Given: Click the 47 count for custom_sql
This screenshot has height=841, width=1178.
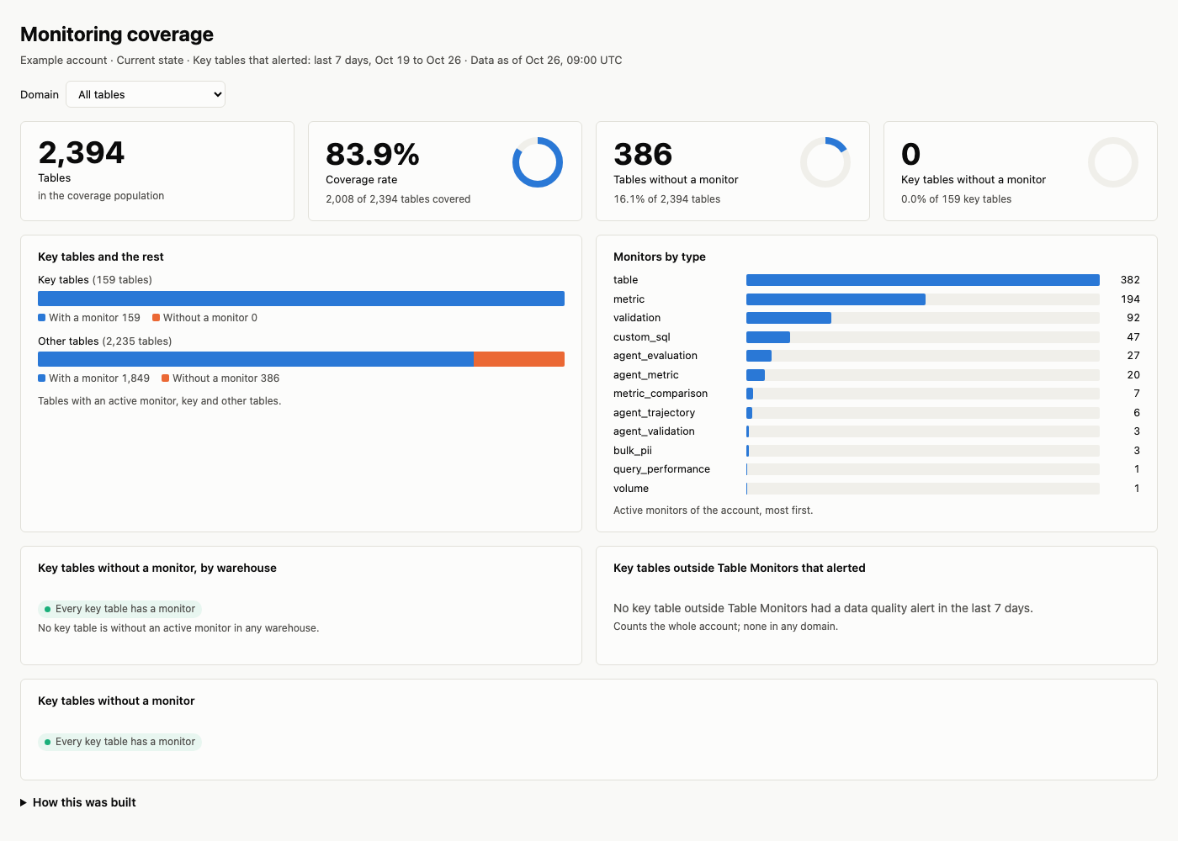Looking at the screenshot, I should (1133, 337).
